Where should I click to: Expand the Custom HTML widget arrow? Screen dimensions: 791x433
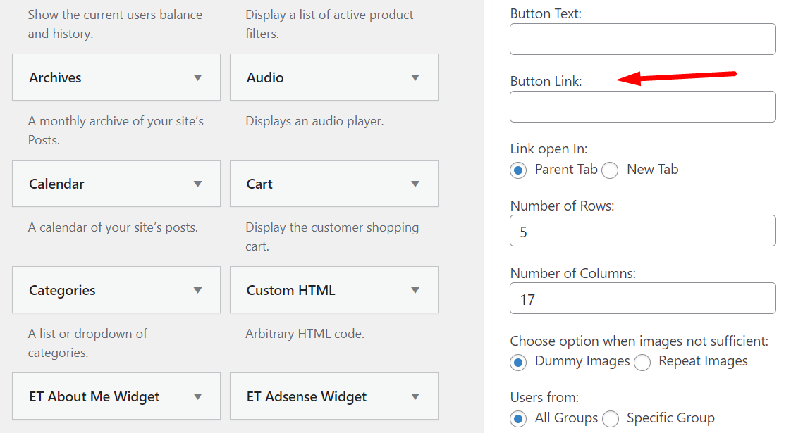coord(415,290)
